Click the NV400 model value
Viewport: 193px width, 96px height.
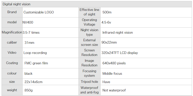coord(28,23)
